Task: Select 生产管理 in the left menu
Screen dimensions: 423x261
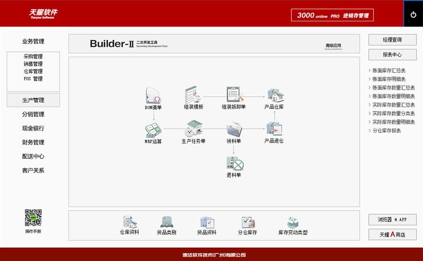Action: (x=33, y=100)
